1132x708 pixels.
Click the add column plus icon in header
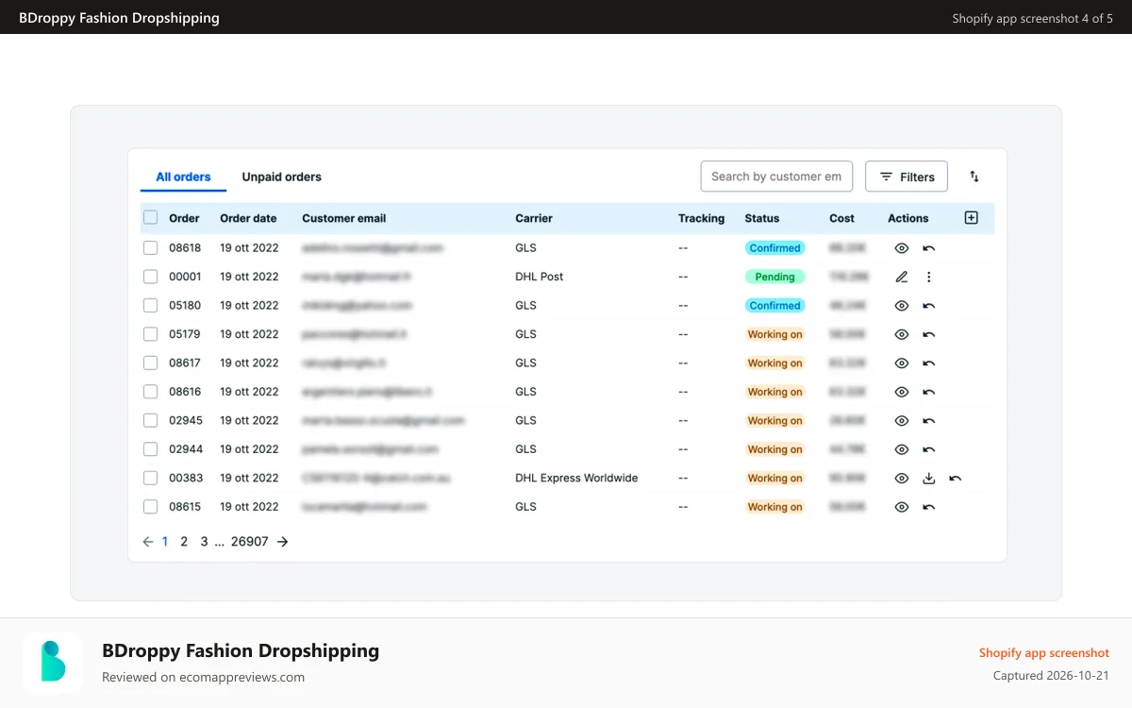[x=972, y=218]
